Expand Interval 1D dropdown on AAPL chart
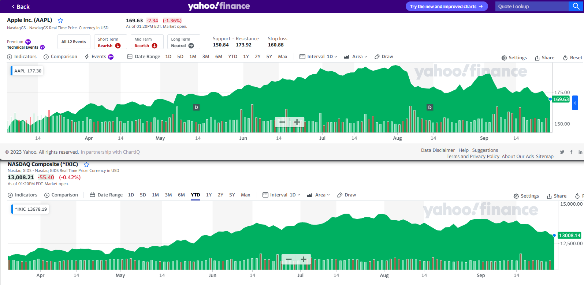 click(x=319, y=57)
